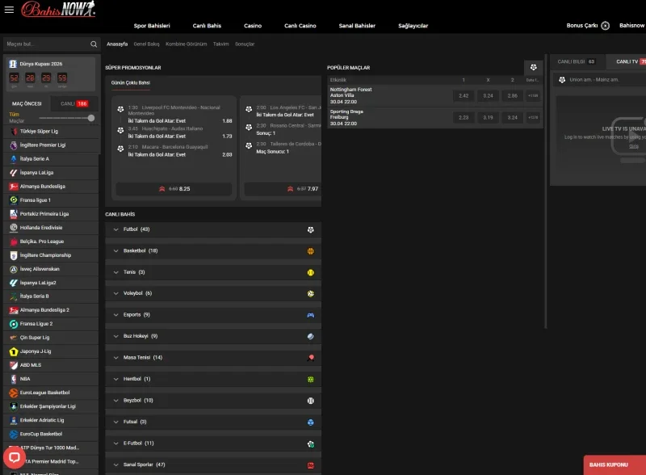Expand the Esports (9) live section

click(x=213, y=315)
